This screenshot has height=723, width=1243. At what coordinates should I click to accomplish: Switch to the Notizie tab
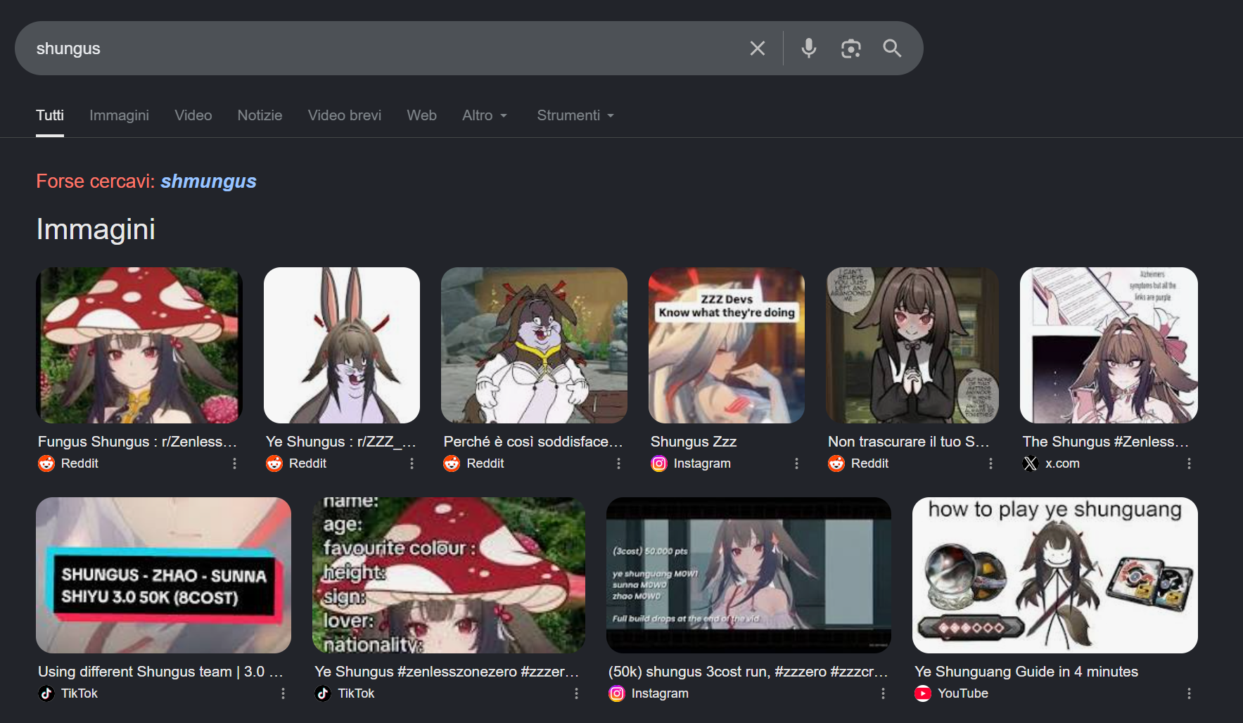pos(260,115)
